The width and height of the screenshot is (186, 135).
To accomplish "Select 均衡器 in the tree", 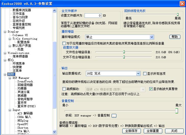I will coord(22,88).
